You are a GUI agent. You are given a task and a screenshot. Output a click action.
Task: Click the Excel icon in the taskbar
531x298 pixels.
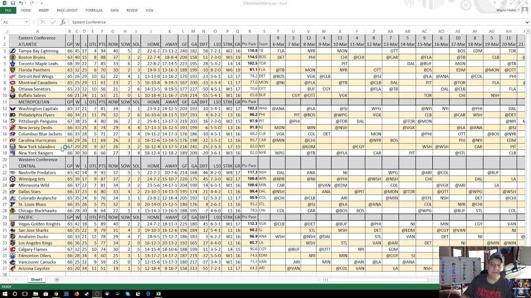158,294
